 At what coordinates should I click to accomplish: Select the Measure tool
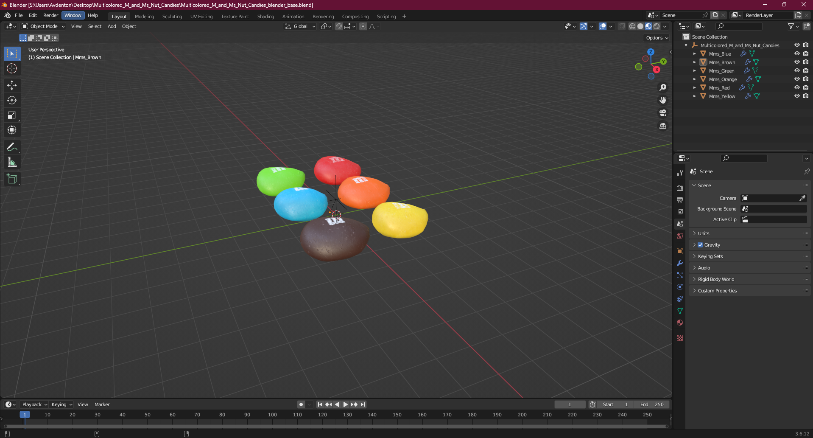12,162
